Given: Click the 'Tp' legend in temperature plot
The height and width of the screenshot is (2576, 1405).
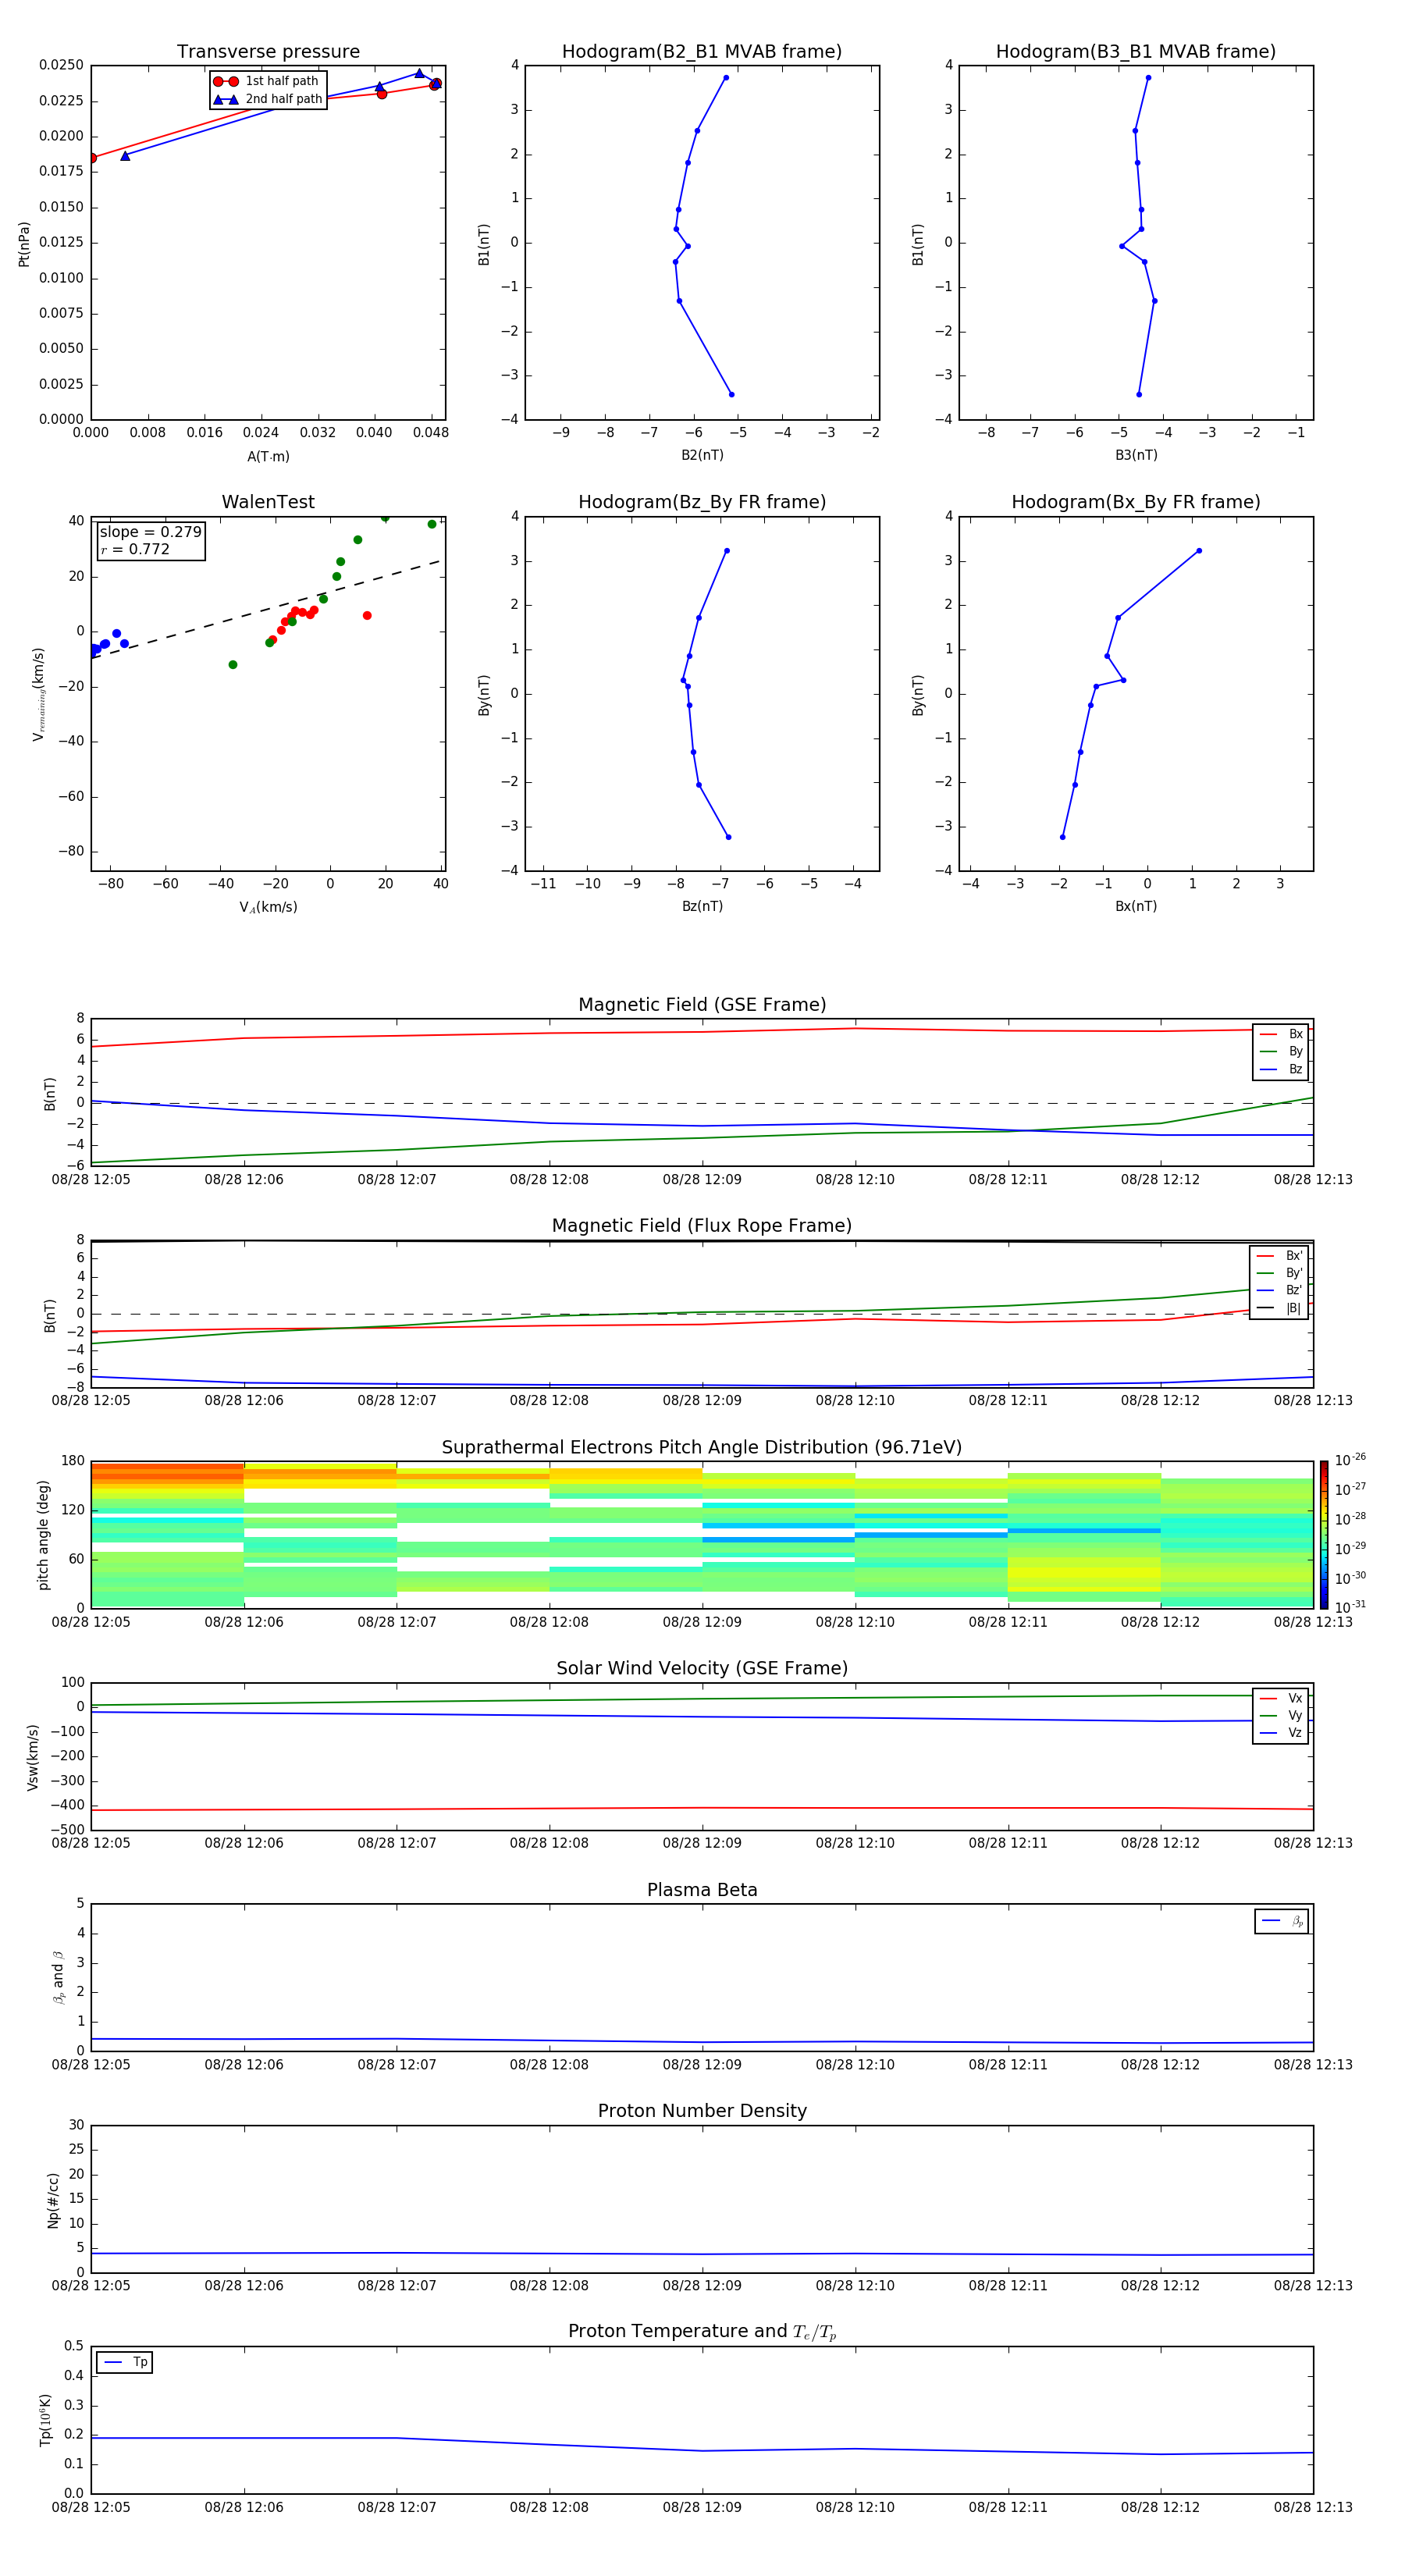Looking at the screenshot, I should [124, 2362].
